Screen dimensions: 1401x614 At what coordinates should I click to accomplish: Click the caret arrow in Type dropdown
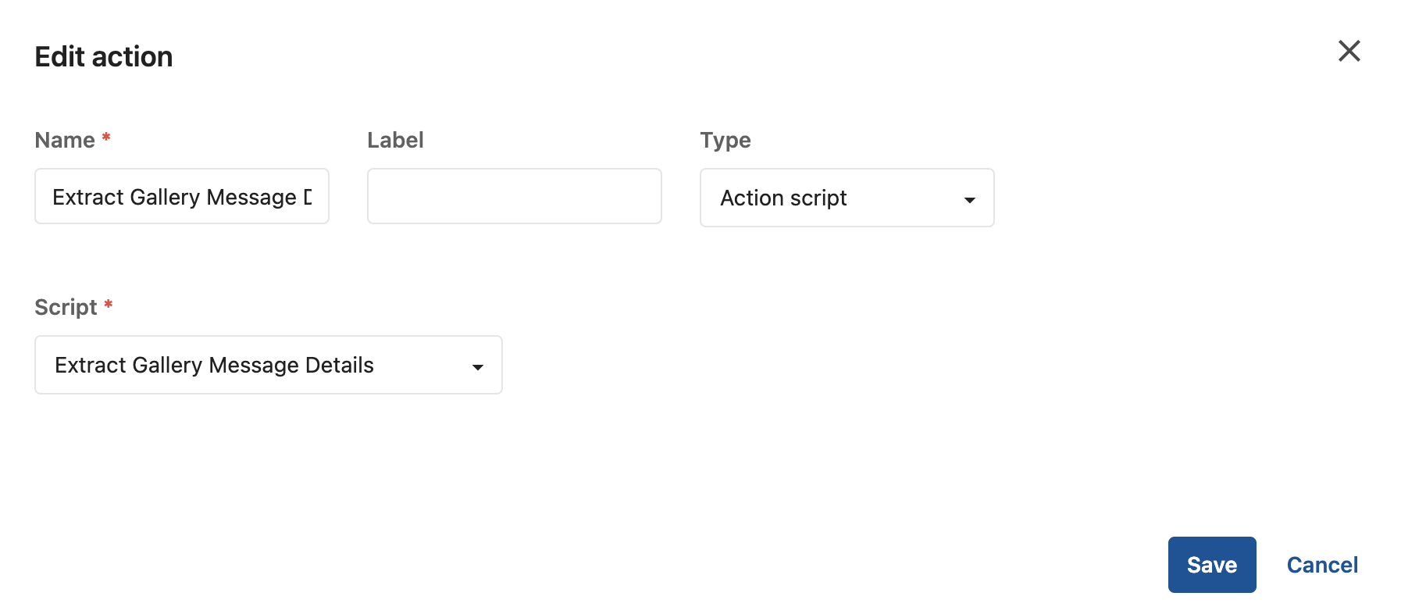(x=969, y=200)
